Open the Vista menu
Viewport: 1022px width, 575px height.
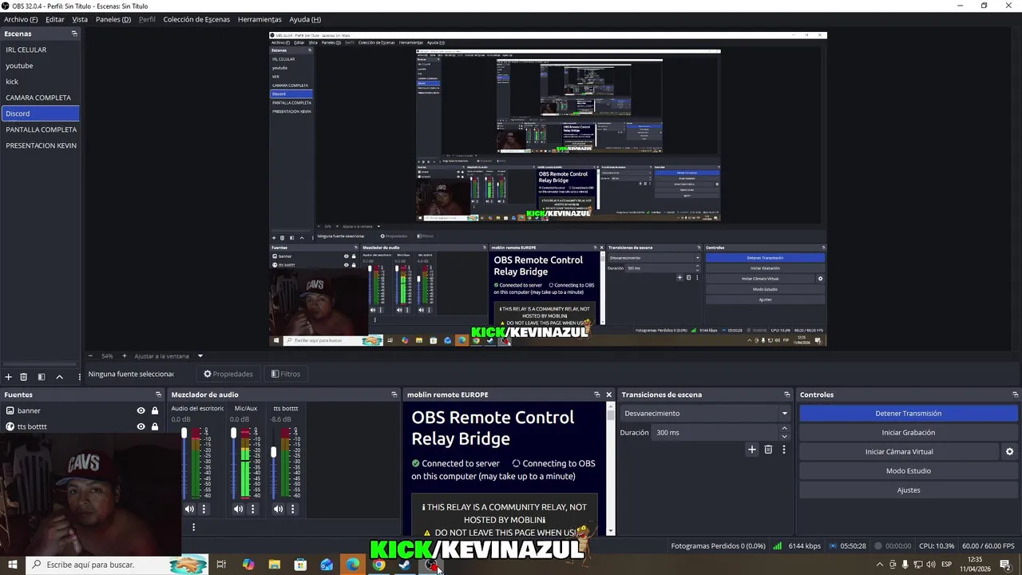click(80, 19)
